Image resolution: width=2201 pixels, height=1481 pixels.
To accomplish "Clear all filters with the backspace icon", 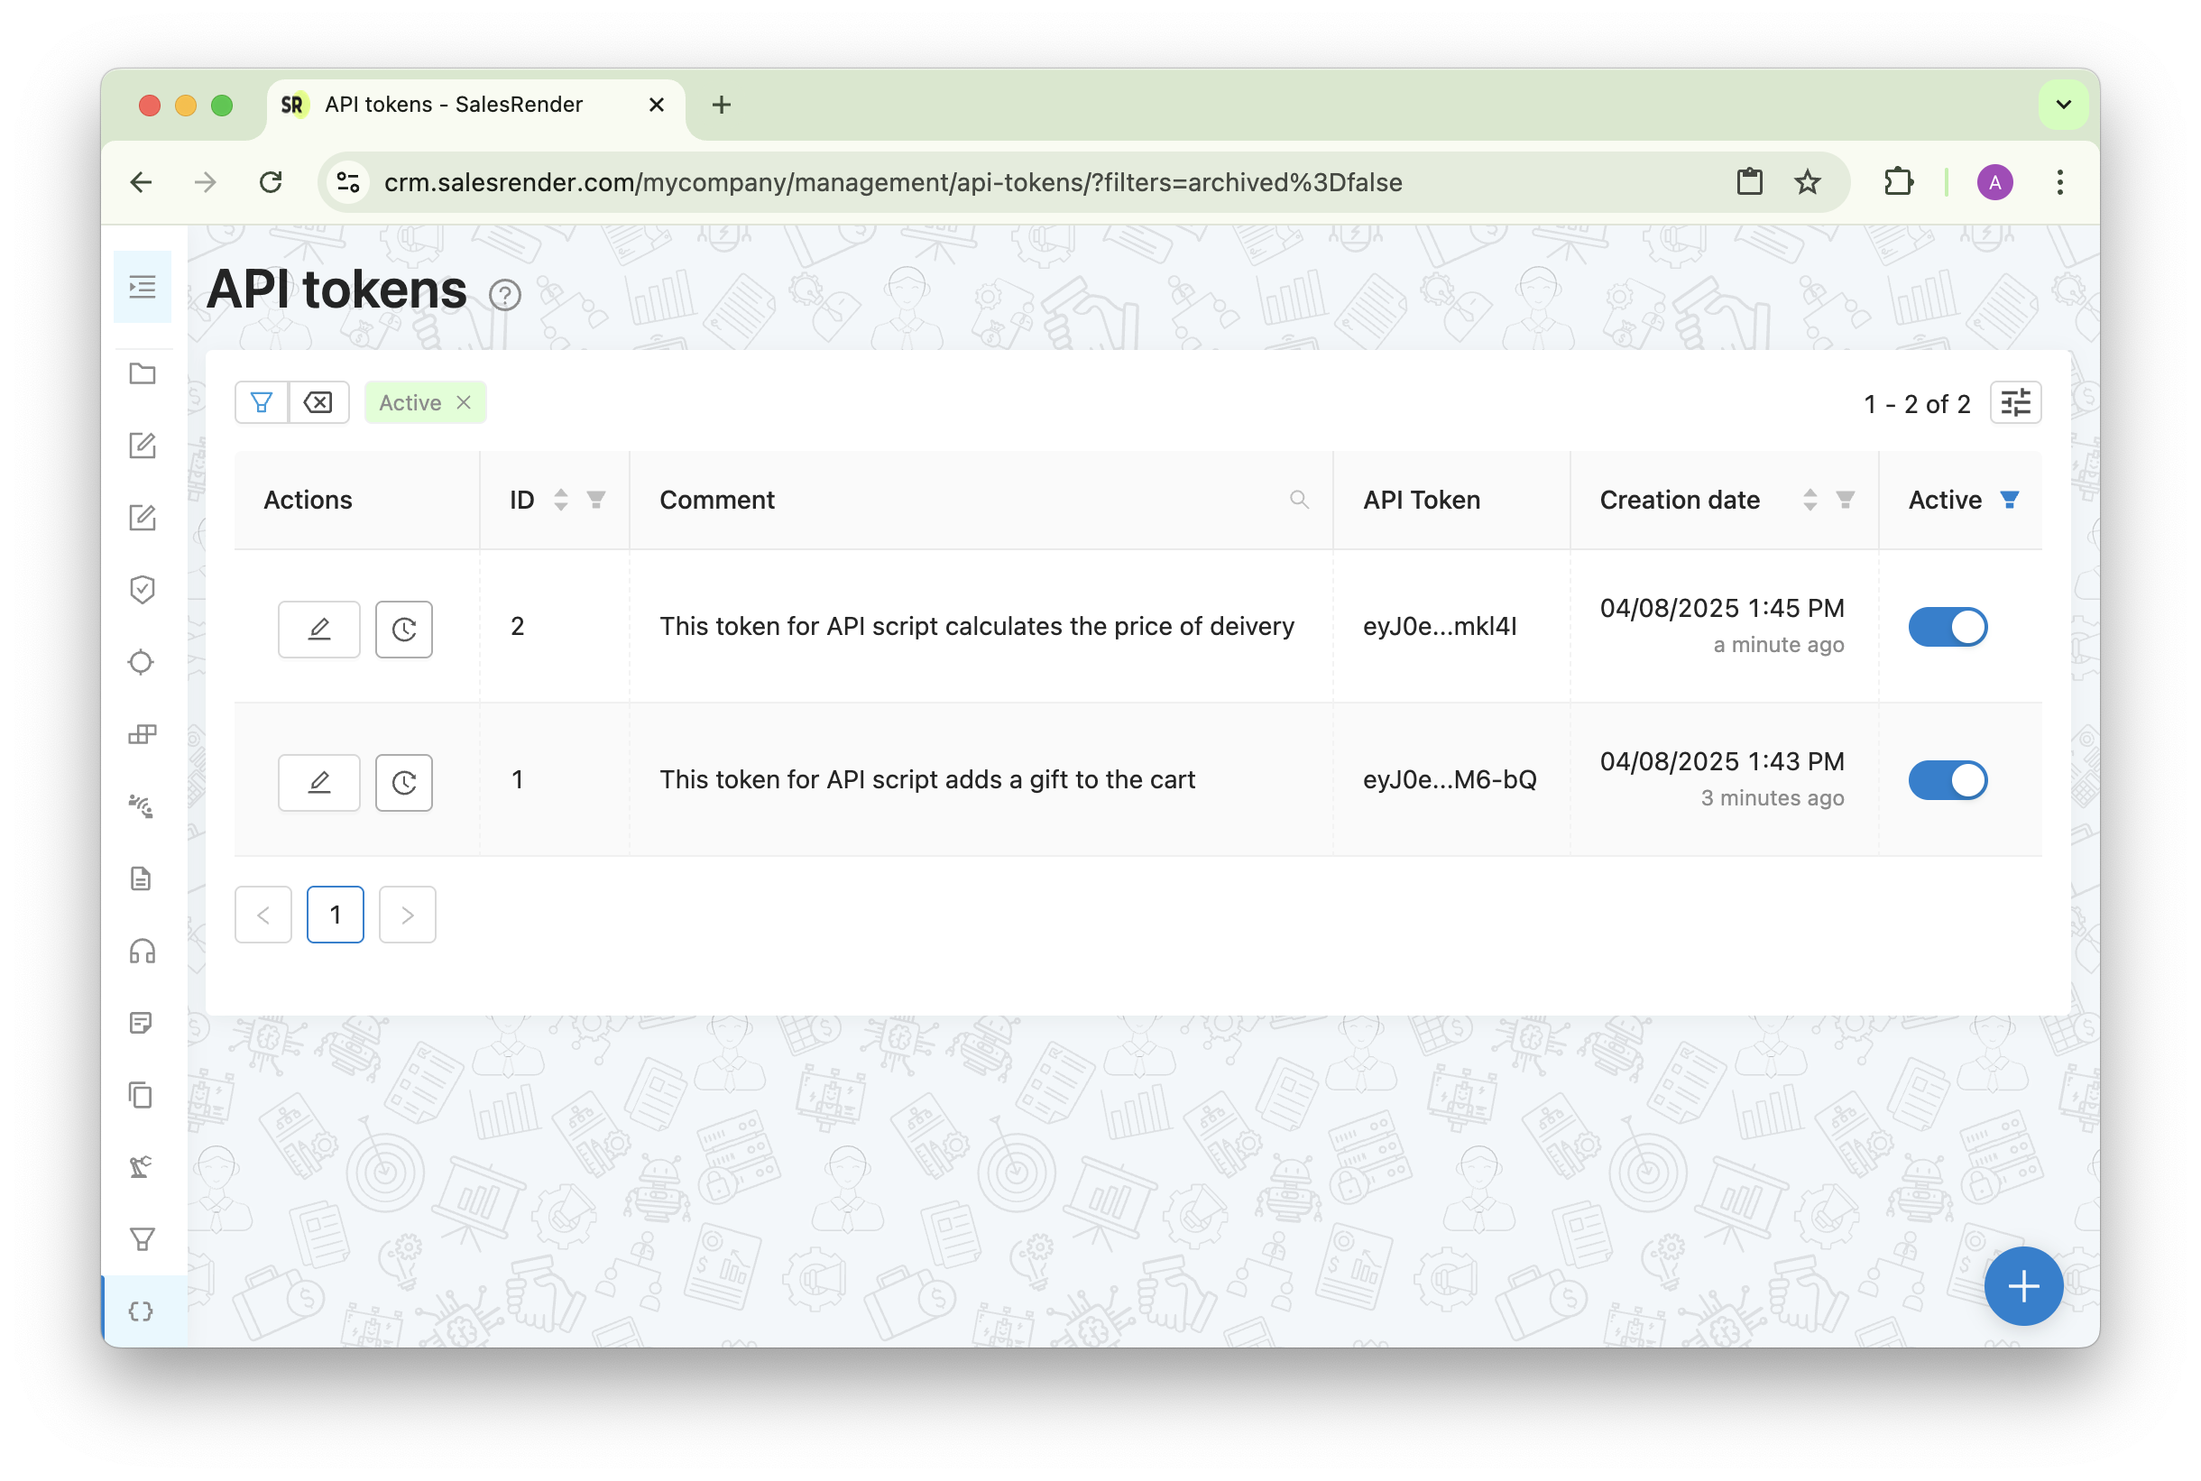I will click(318, 402).
